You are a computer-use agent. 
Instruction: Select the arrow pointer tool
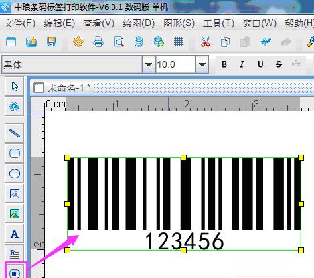15,86
